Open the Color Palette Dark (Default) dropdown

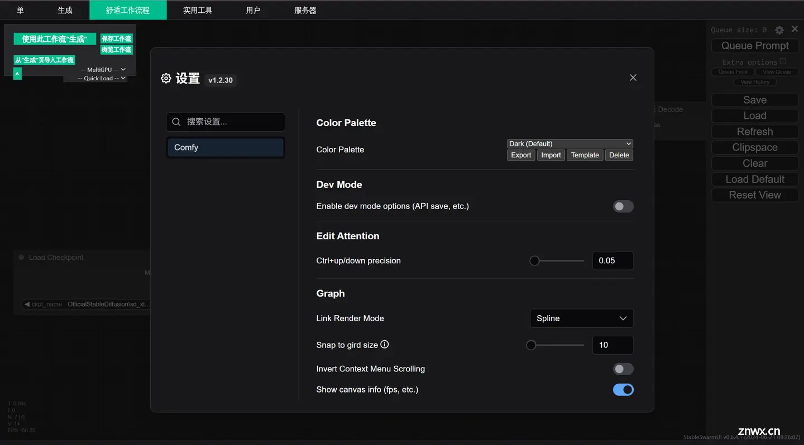570,144
